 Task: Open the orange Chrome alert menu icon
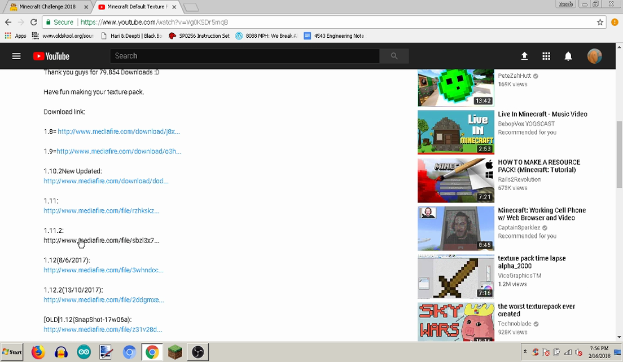tap(615, 22)
